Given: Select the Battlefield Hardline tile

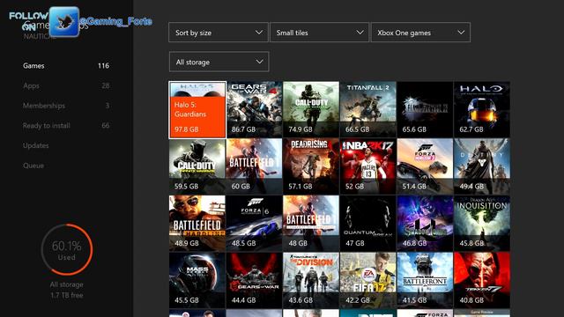Looking at the screenshot, I should (197, 223).
